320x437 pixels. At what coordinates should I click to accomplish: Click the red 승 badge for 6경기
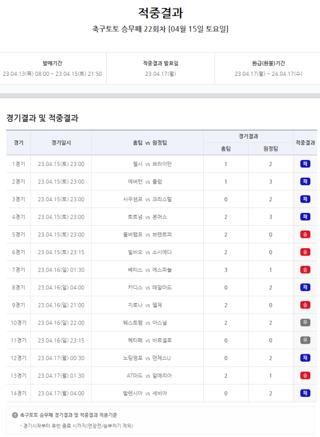(x=305, y=252)
